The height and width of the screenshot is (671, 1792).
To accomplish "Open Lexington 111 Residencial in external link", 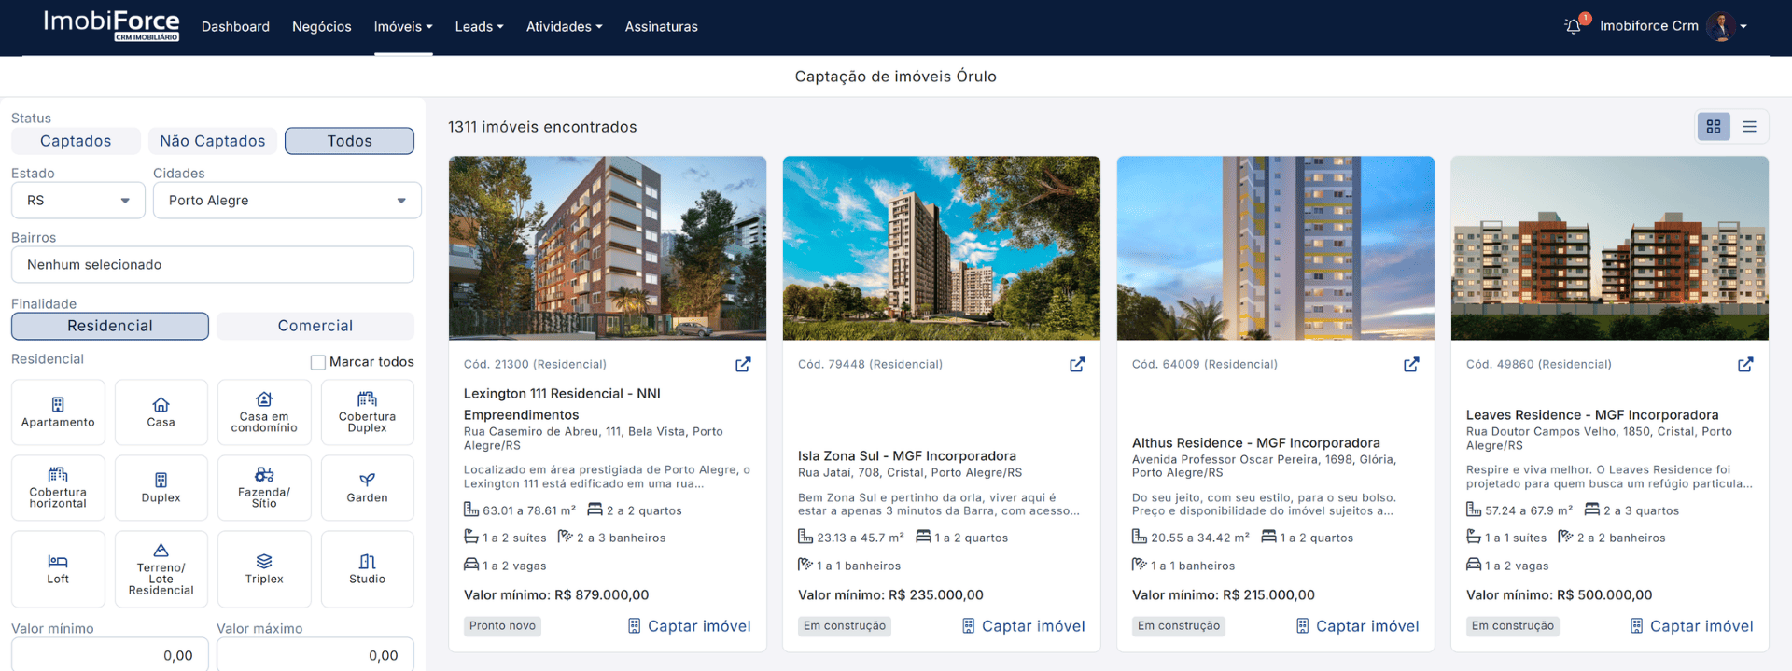I will tap(743, 365).
